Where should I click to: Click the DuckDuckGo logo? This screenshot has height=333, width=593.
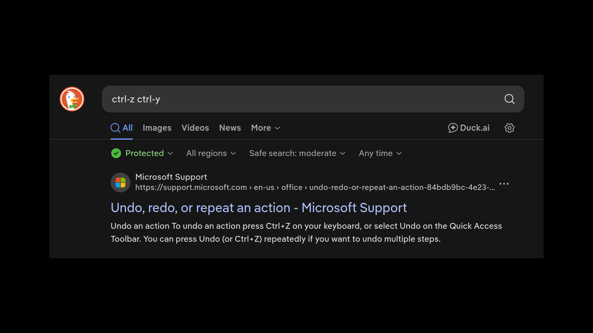coord(72,99)
